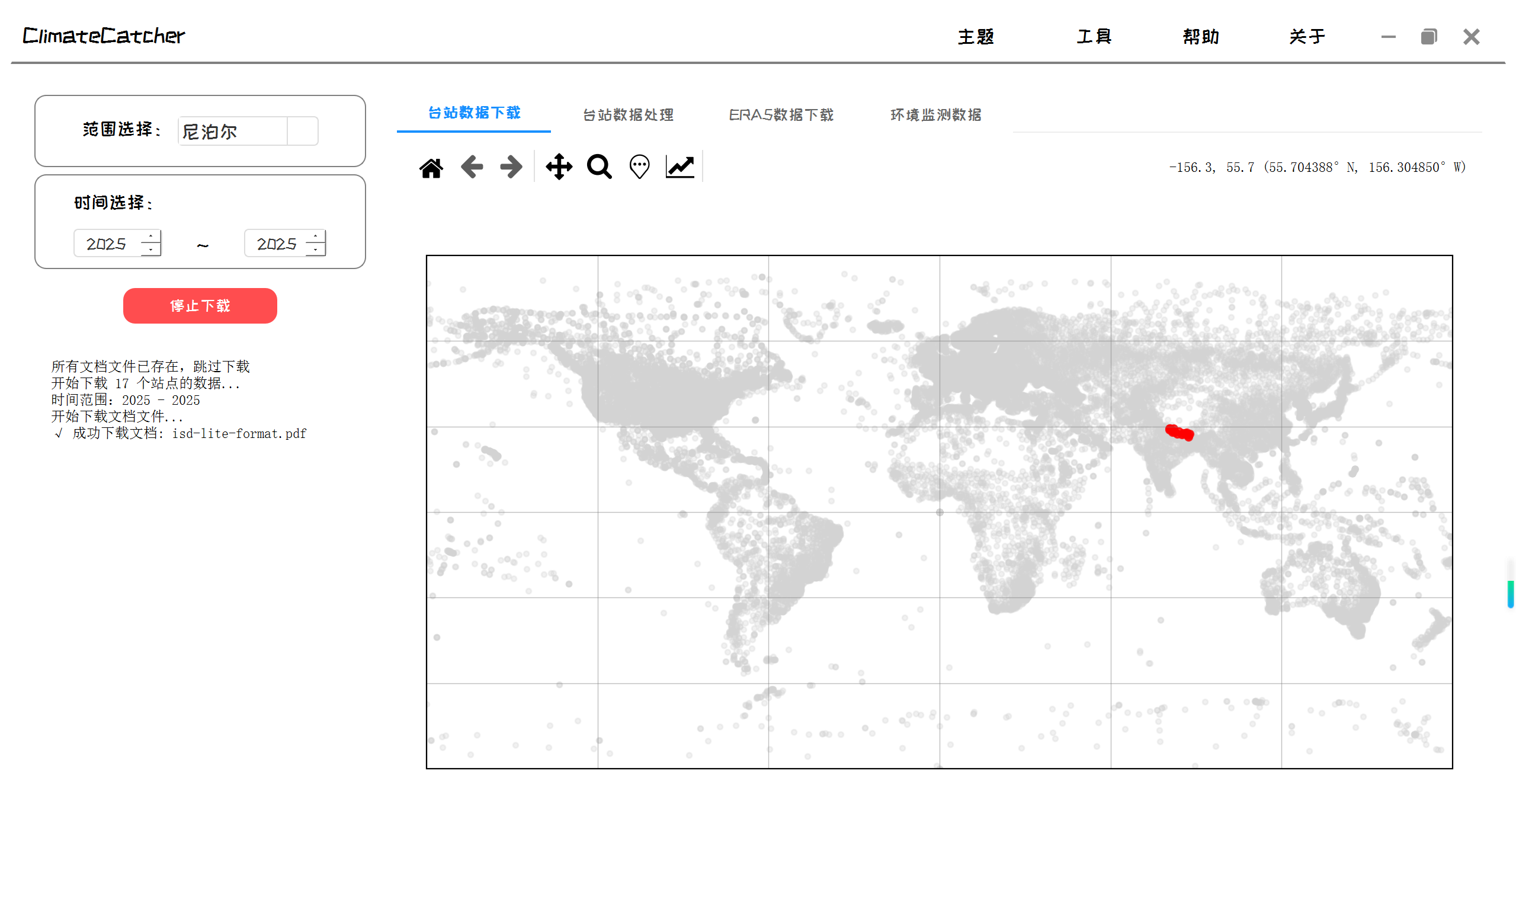Activate the Zoom magnifier tool

point(598,167)
